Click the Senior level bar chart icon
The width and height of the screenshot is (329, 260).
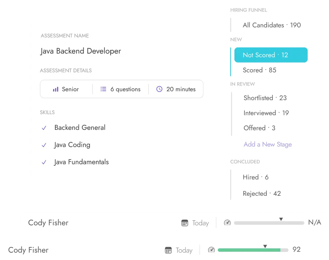tap(56, 90)
